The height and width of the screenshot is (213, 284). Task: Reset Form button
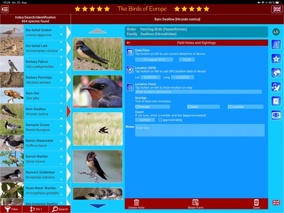tap(196, 204)
